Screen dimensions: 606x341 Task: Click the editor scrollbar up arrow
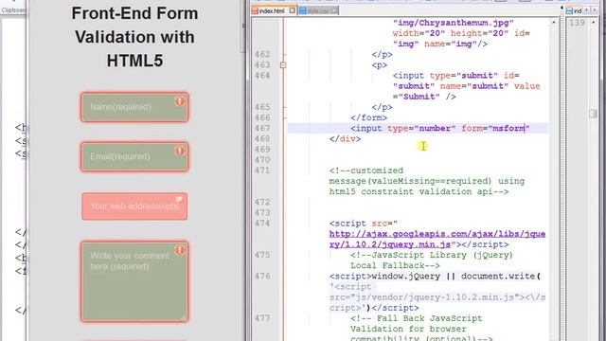tap(553, 23)
